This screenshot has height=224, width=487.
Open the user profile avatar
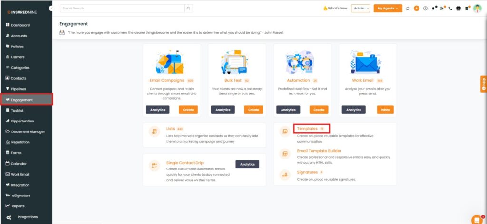[477, 9]
